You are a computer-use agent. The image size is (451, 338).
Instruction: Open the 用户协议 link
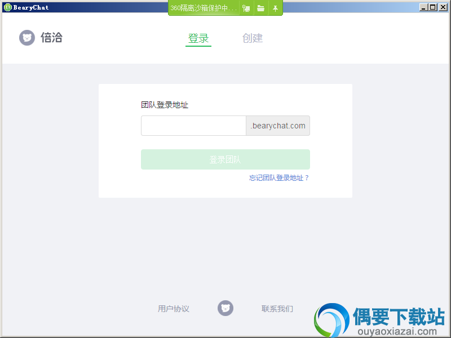(x=174, y=309)
